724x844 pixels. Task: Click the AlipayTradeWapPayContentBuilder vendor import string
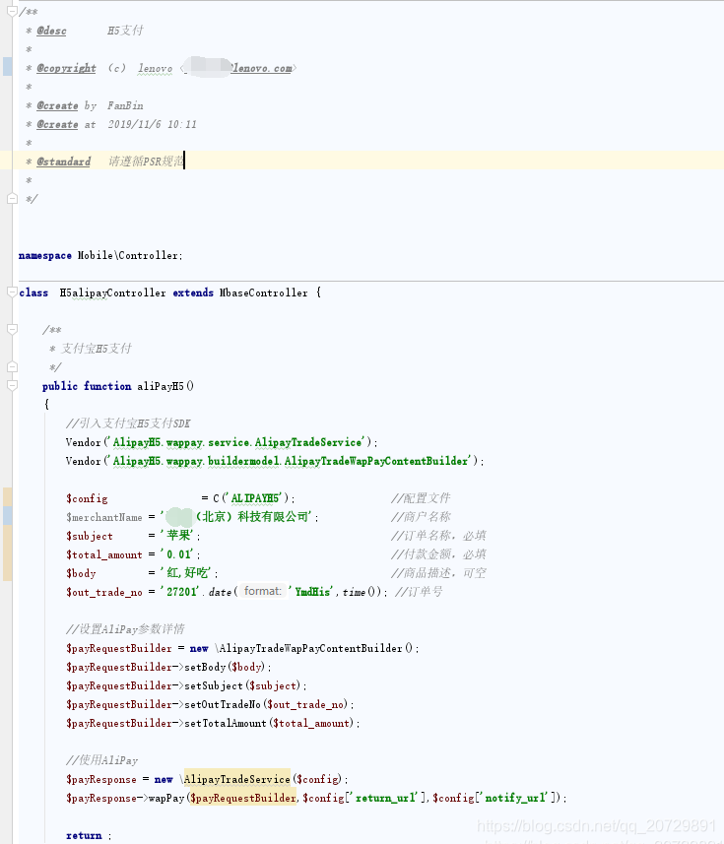click(291, 461)
